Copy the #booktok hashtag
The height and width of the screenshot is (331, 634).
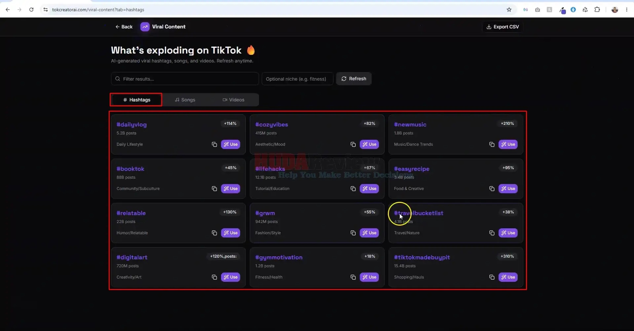214,189
